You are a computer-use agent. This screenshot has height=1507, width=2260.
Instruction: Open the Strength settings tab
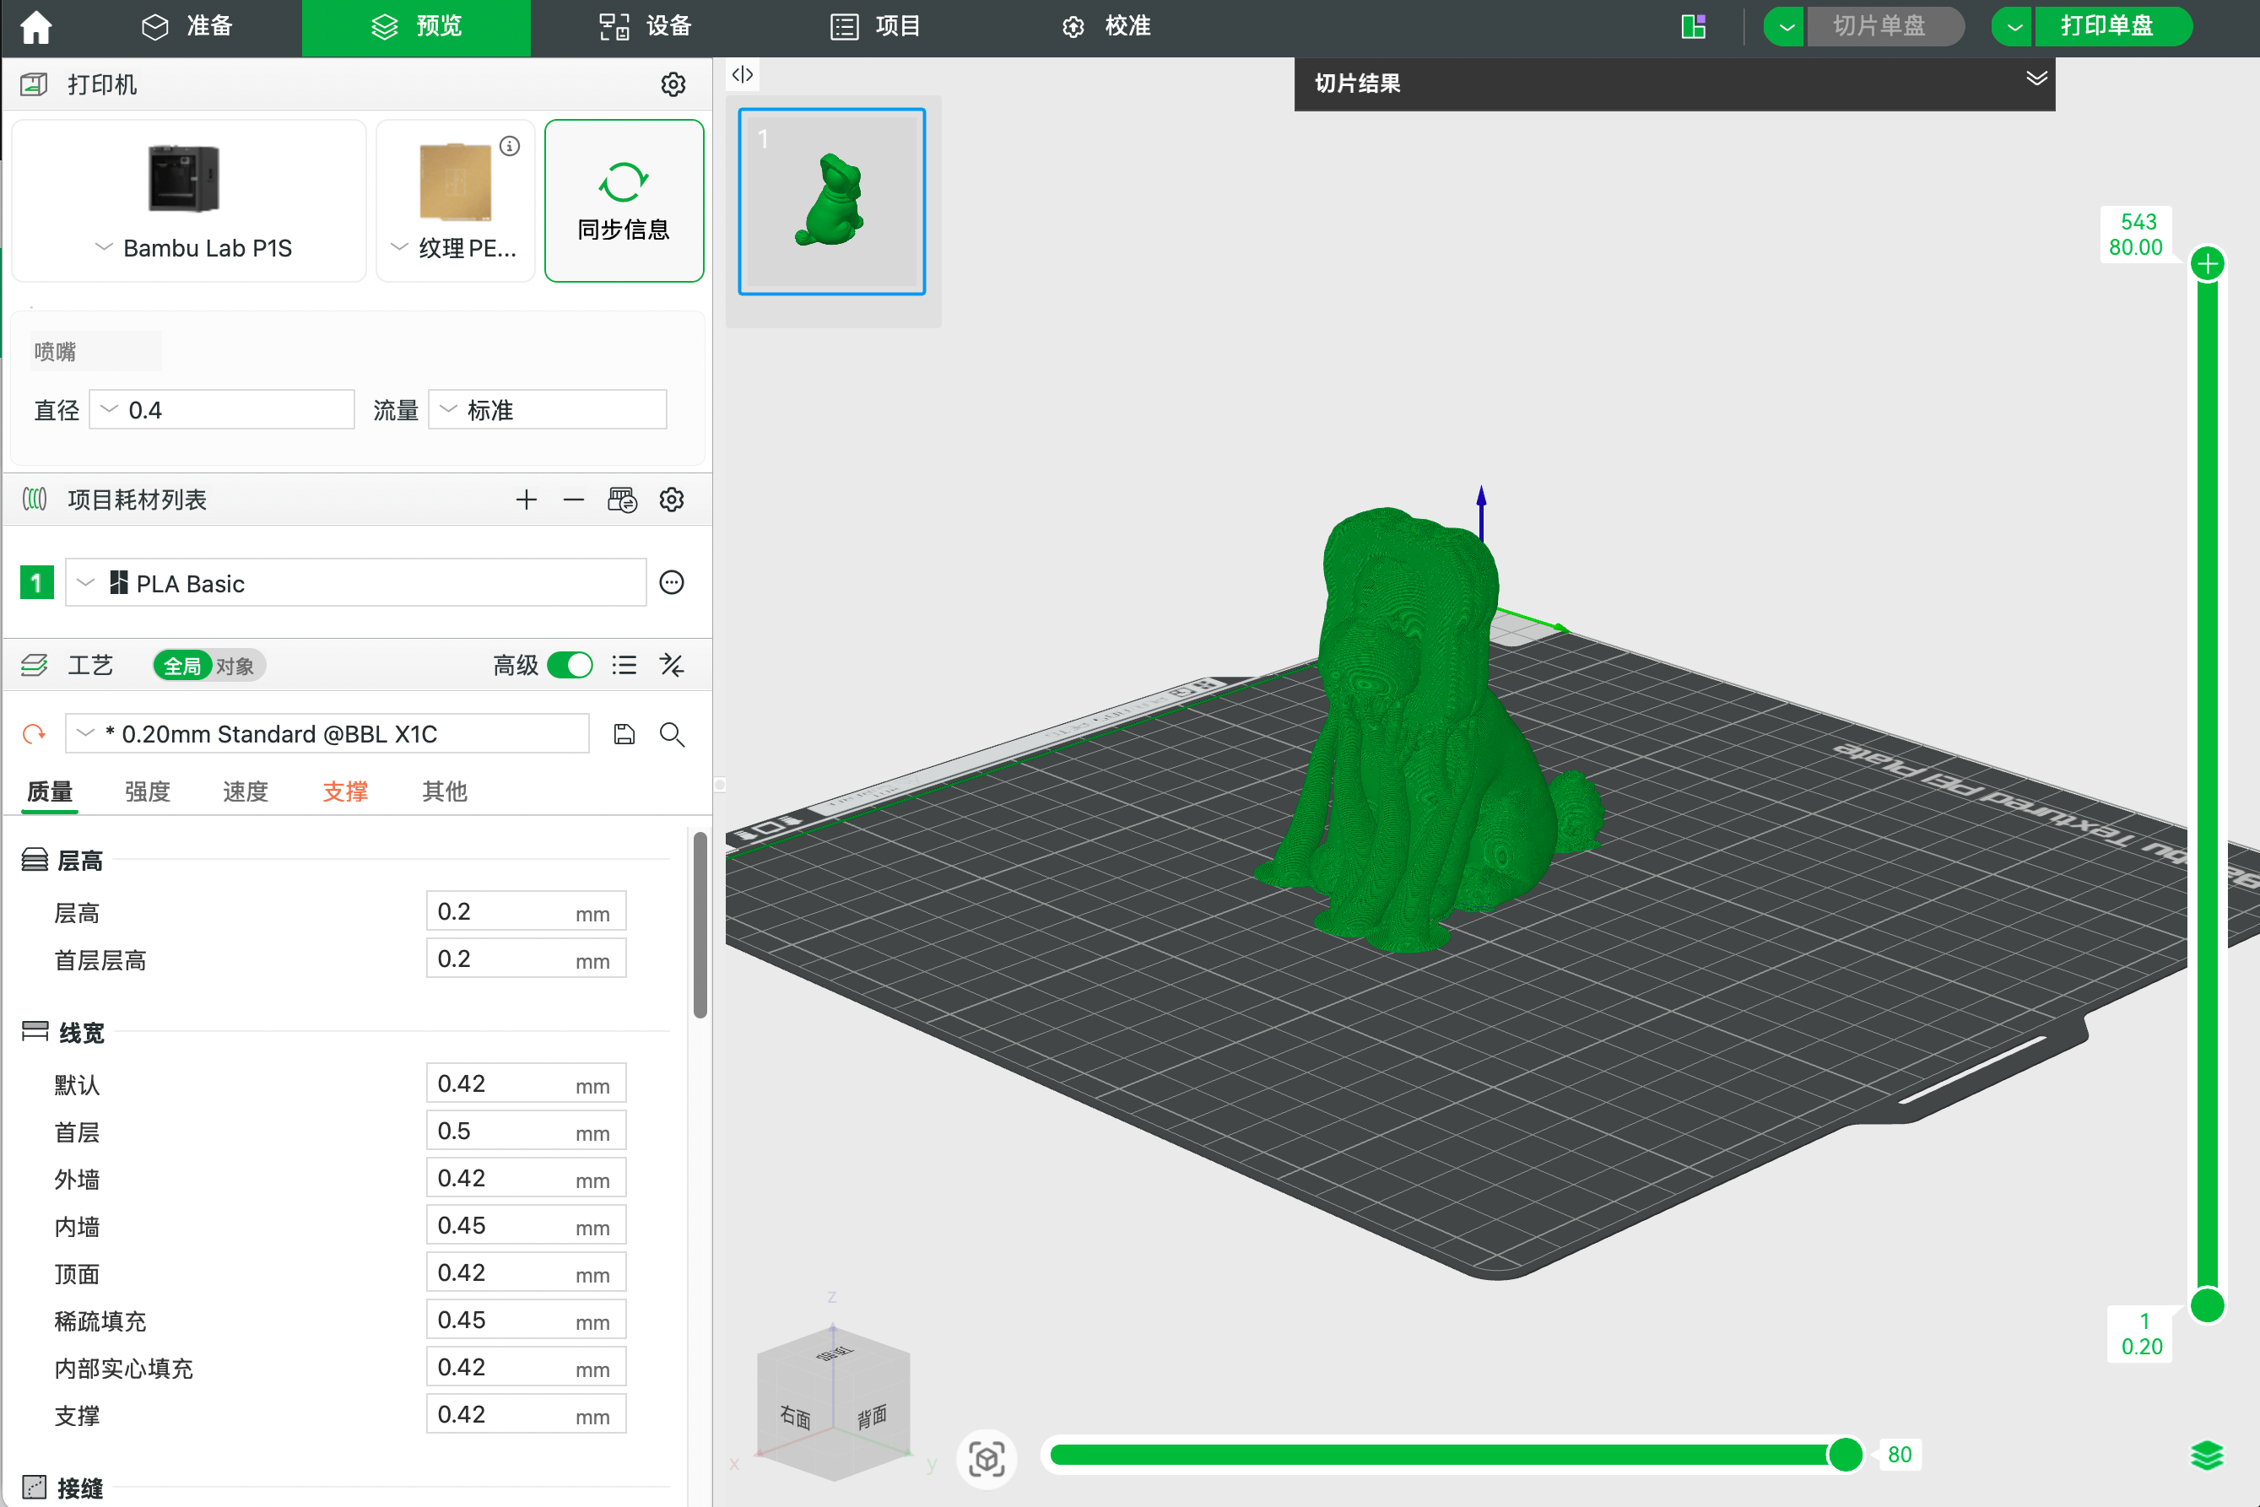pyautogui.click(x=148, y=791)
